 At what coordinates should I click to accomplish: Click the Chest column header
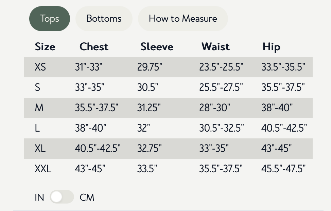click(x=94, y=47)
